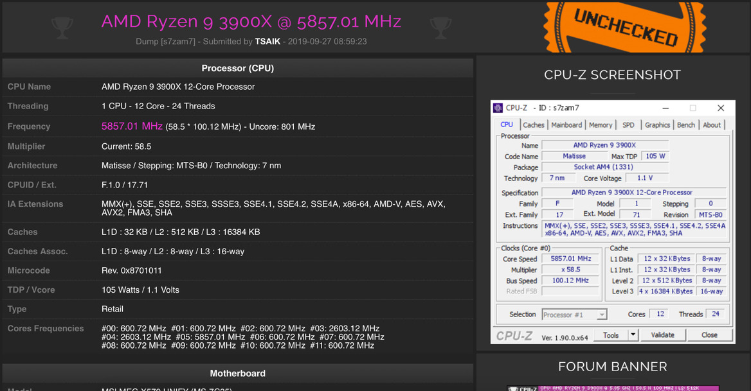This screenshot has width=751, height=391.
Task: Click the Code Name field showing Matisse
Action: point(574,156)
